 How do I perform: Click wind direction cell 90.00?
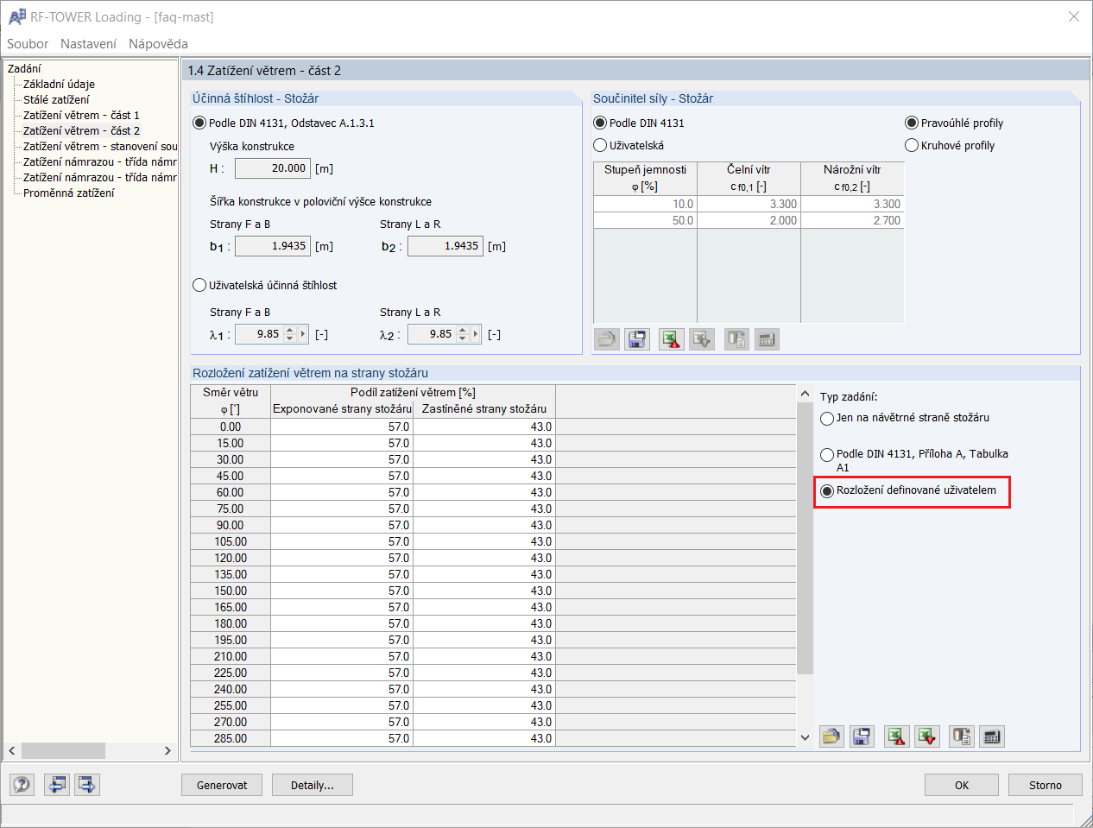point(231,525)
